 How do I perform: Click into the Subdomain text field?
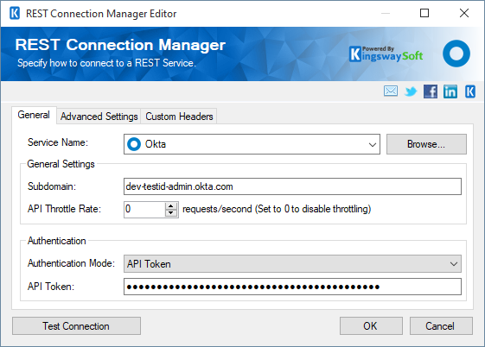pos(292,186)
